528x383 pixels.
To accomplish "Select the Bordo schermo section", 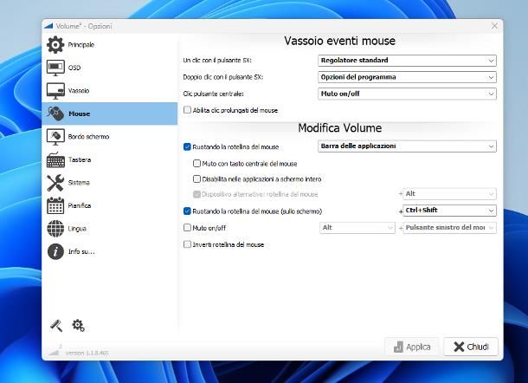I will tap(88, 137).
